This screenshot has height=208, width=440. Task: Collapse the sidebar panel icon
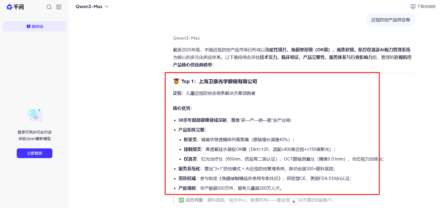pos(59,7)
